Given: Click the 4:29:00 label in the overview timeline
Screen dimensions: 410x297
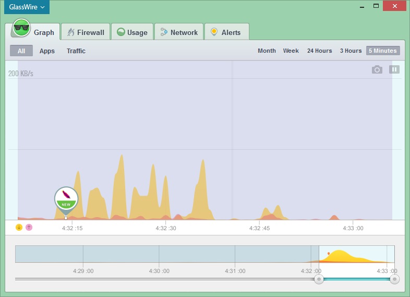Looking at the screenshot, I should coord(83,271).
